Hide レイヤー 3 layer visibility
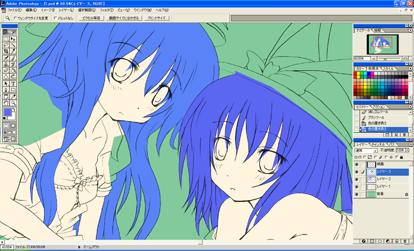This screenshot has height=251, width=414. (357, 171)
